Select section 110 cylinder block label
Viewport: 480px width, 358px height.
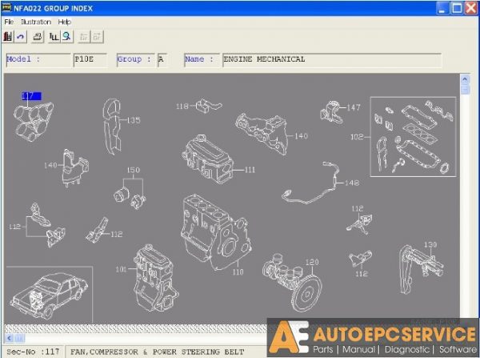coord(238,272)
